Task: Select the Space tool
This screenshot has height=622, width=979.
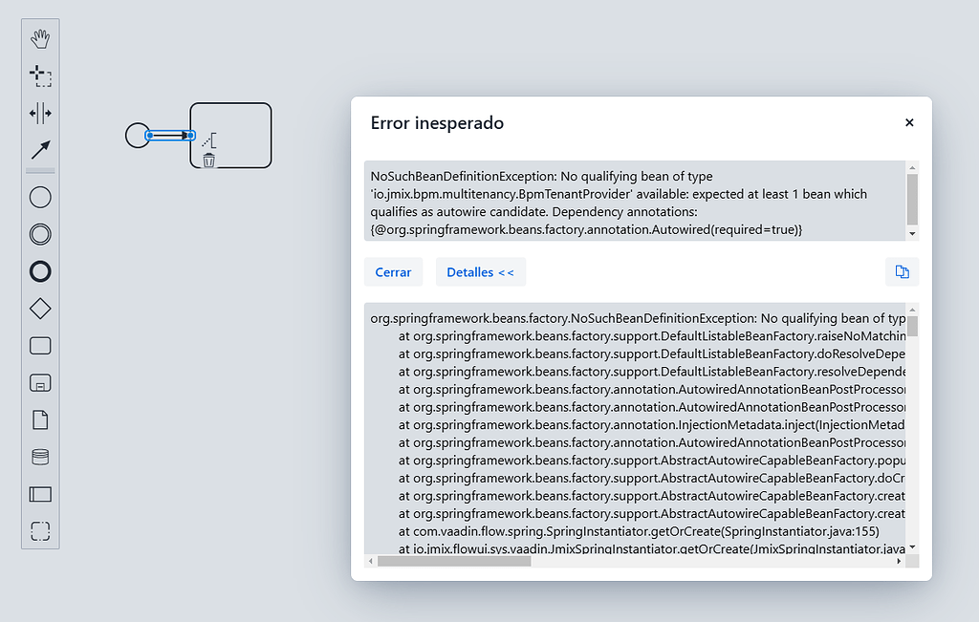Action: (x=39, y=113)
